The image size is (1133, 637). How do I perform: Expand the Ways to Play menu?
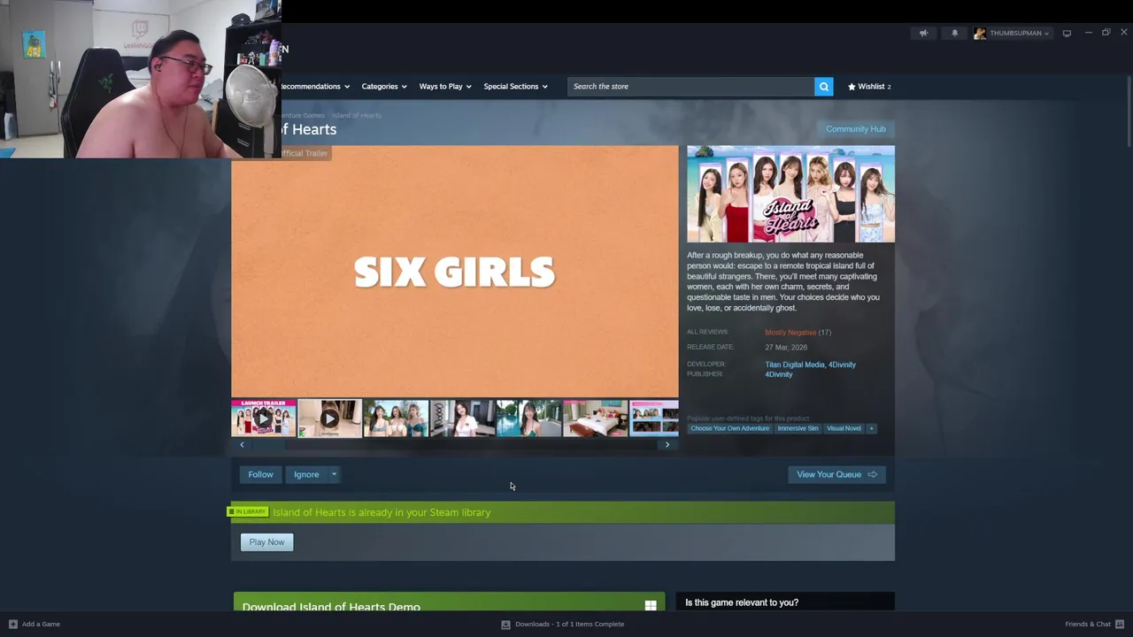445,86
